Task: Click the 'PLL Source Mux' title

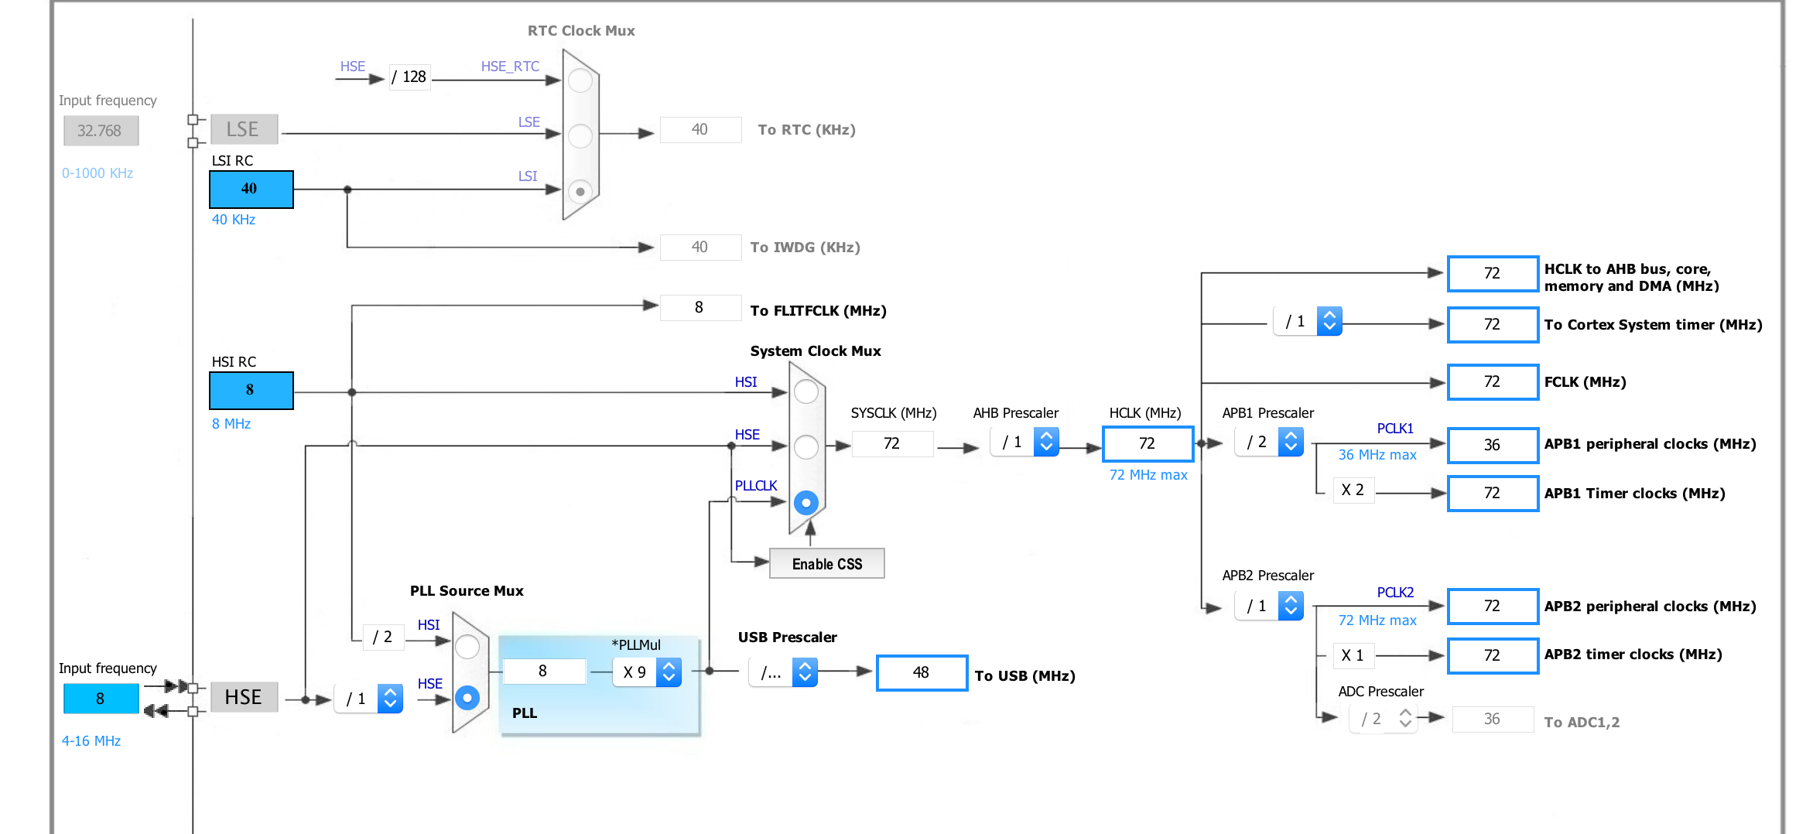Action: [x=467, y=591]
